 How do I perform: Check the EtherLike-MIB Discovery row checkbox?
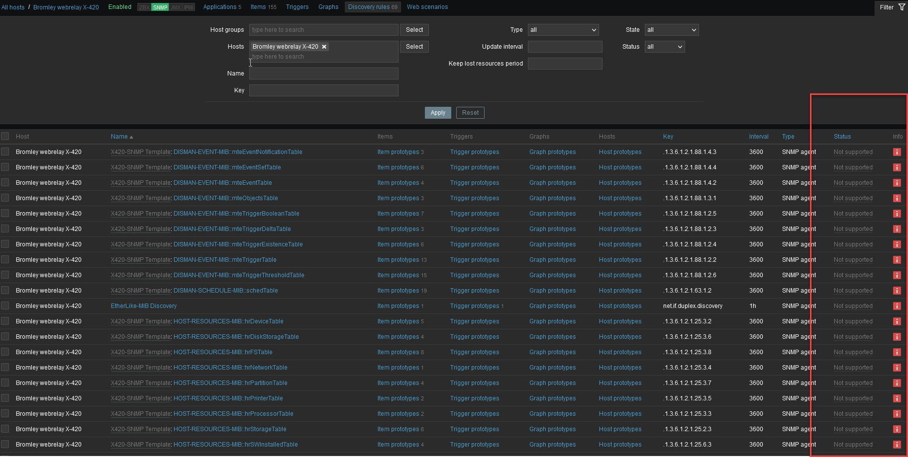tap(5, 305)
